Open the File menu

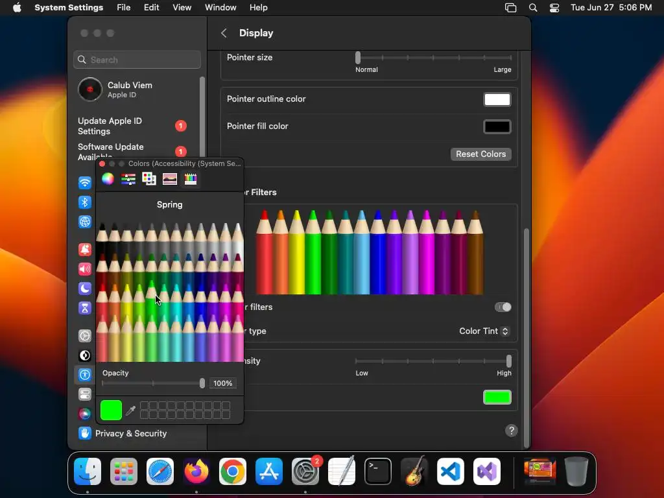pos(124,8)
